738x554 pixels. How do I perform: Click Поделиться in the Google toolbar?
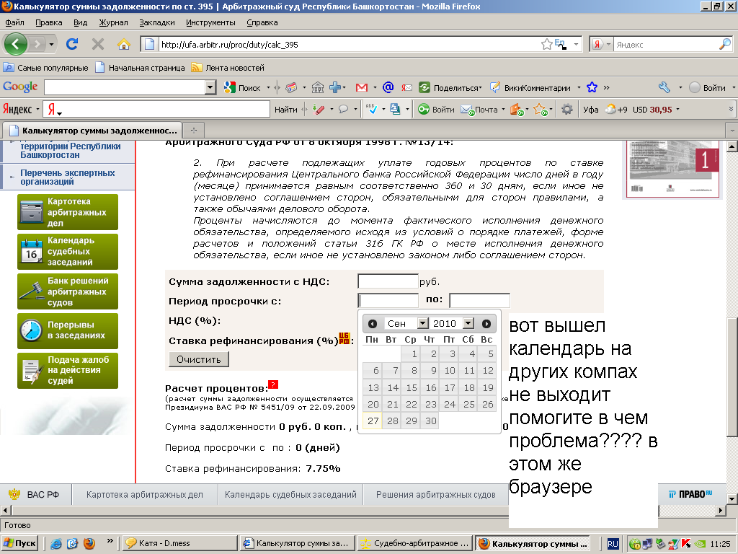[x=450, y=87]
